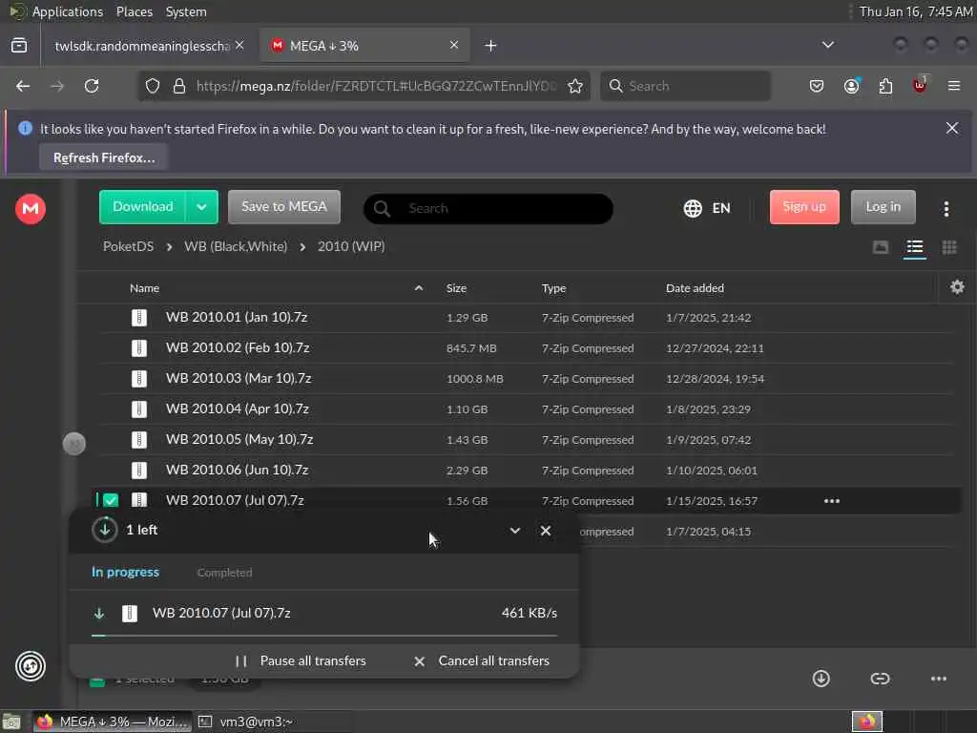Cancel all transfers
Image resolution: width=977 pixels, height=733 pixels.
pos(482,660)
